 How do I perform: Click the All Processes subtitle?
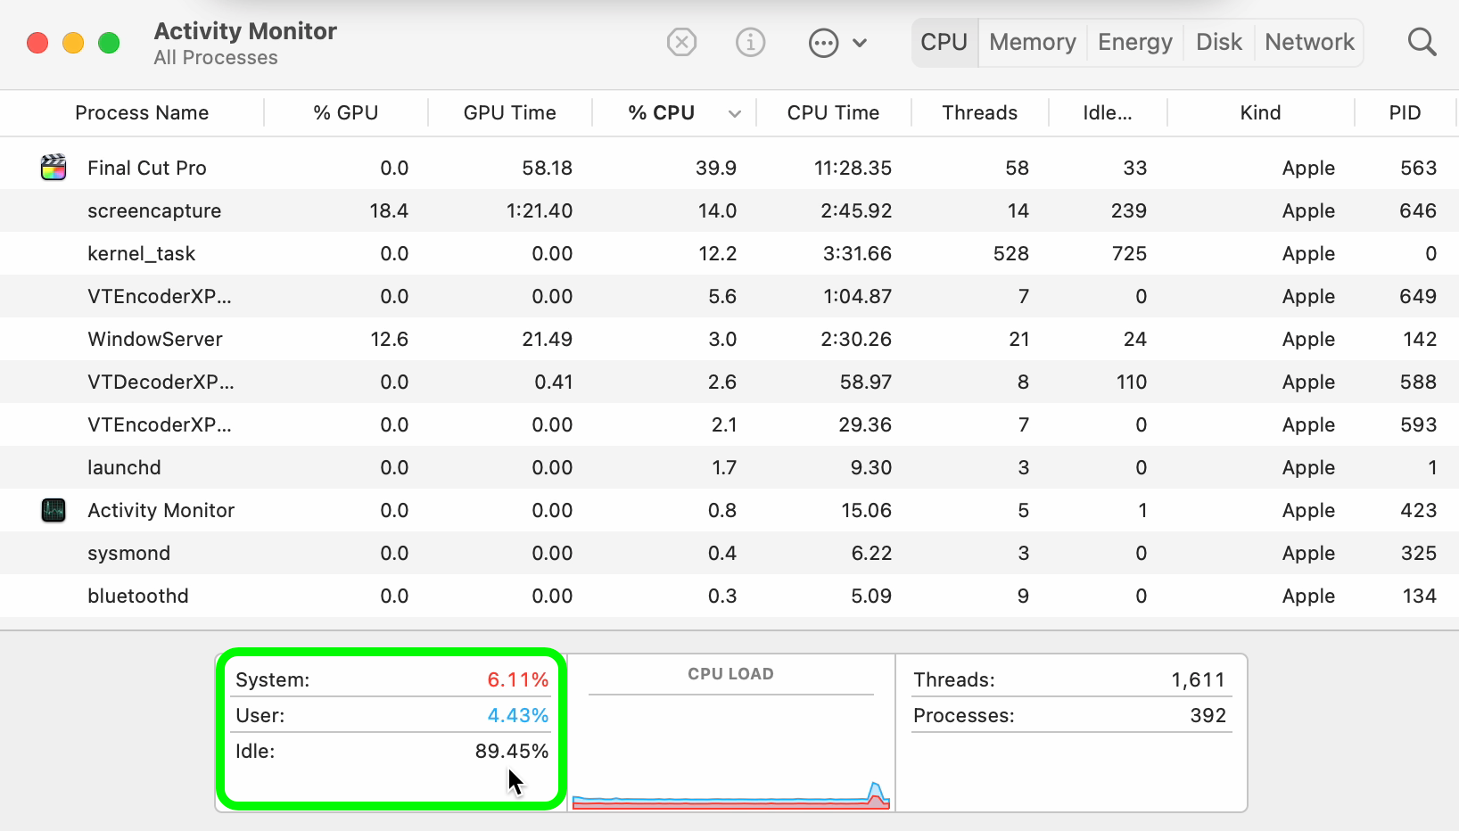tap(216, 58)
